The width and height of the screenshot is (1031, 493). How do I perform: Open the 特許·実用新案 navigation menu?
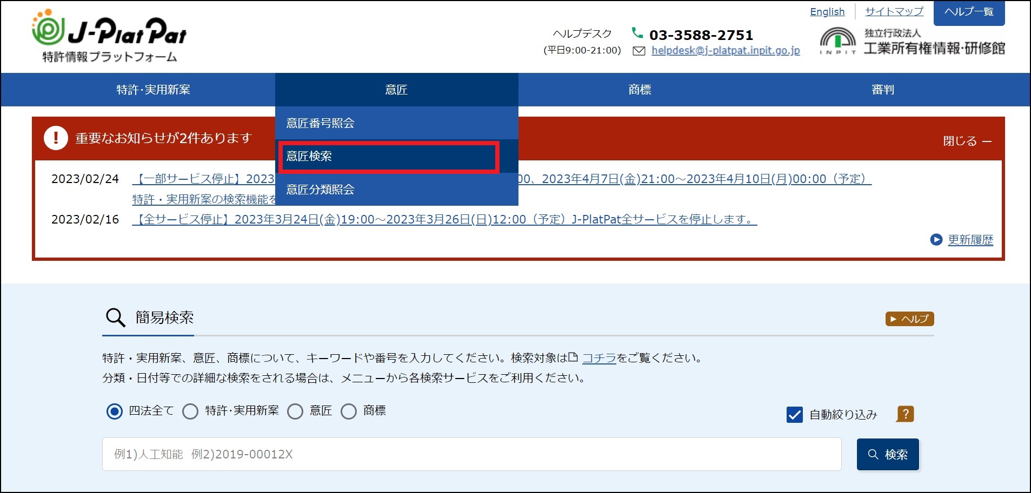154,90
